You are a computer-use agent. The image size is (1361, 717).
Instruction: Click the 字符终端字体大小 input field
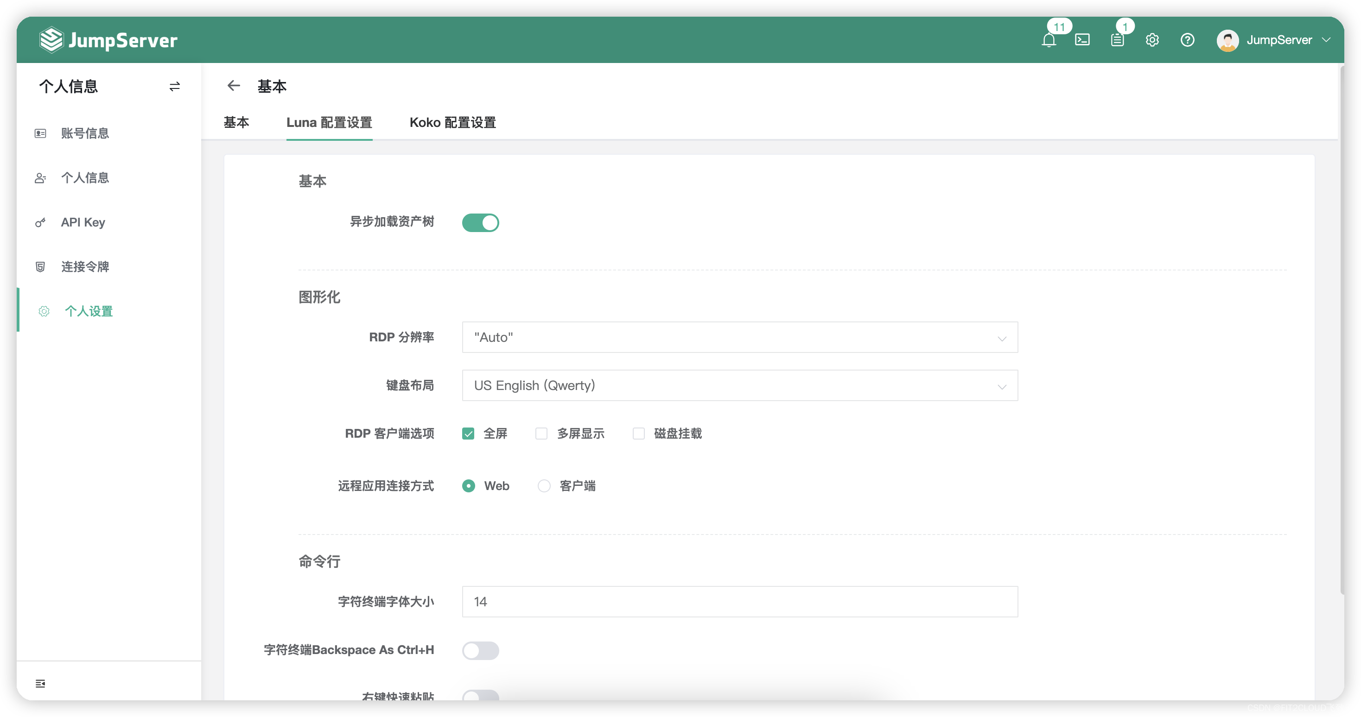tap(739, 601)
